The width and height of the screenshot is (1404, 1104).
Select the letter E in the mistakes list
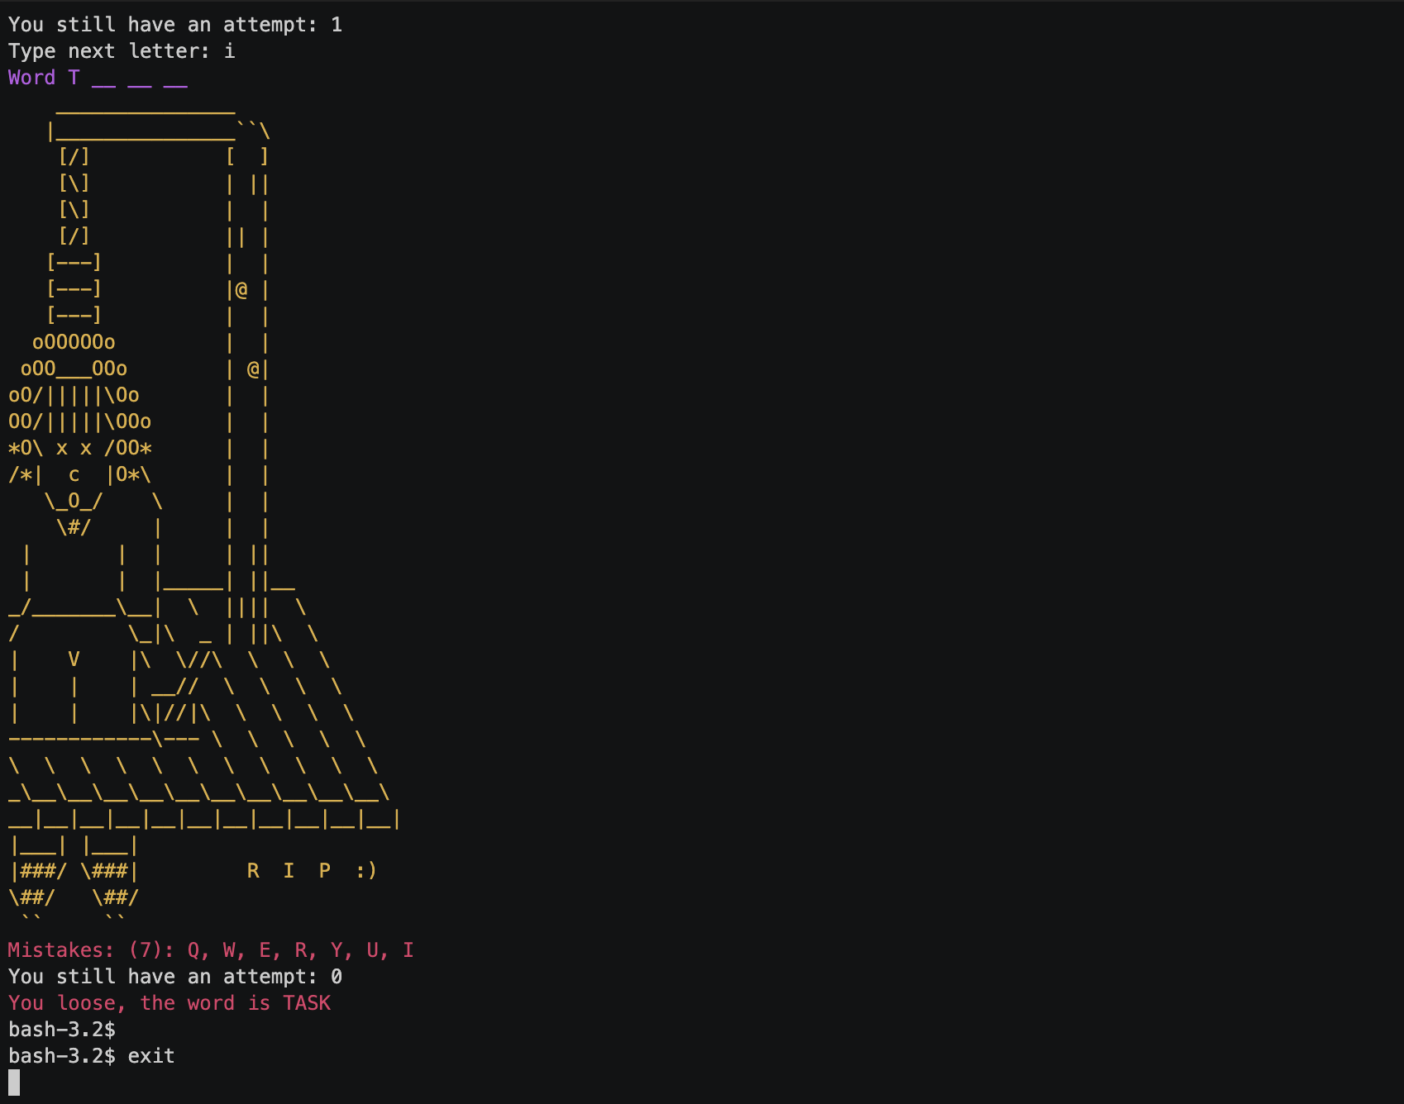point(263,950)
